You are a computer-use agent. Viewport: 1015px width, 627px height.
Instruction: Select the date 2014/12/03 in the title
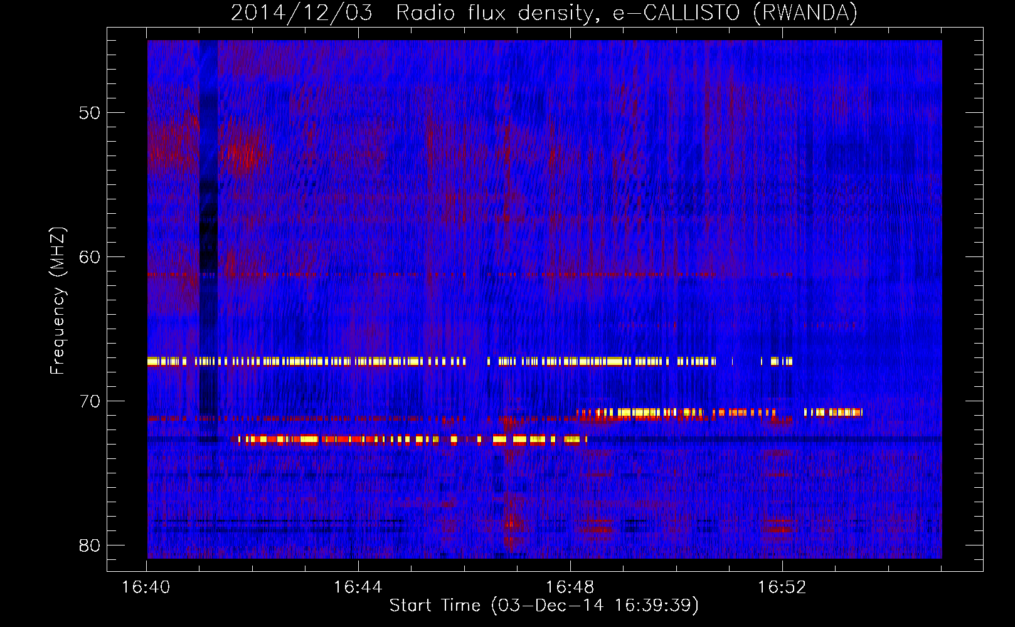pyautogui.click(x=302, y=13)
